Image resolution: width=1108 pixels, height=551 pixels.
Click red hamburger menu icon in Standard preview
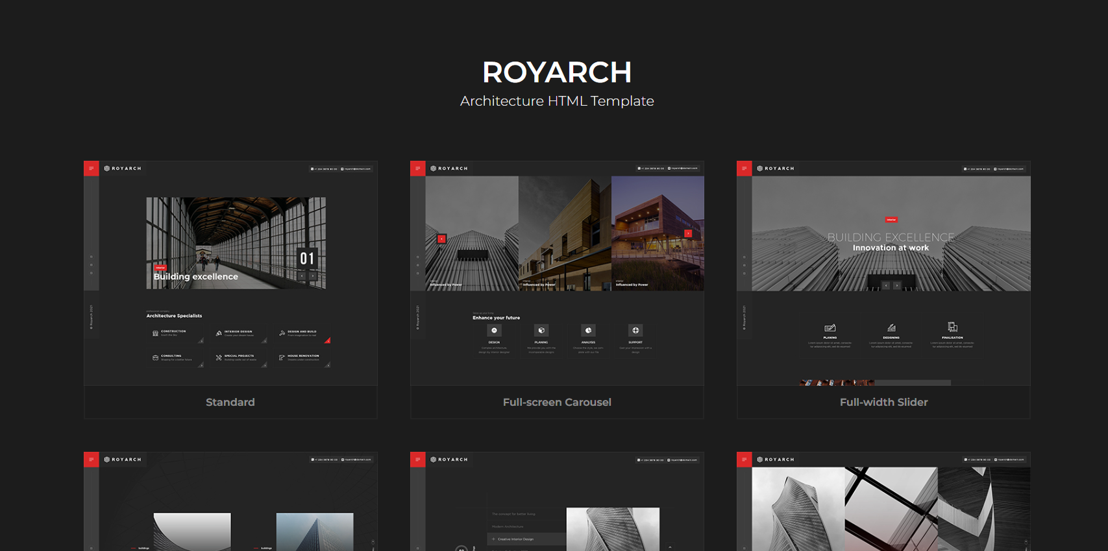91,169
